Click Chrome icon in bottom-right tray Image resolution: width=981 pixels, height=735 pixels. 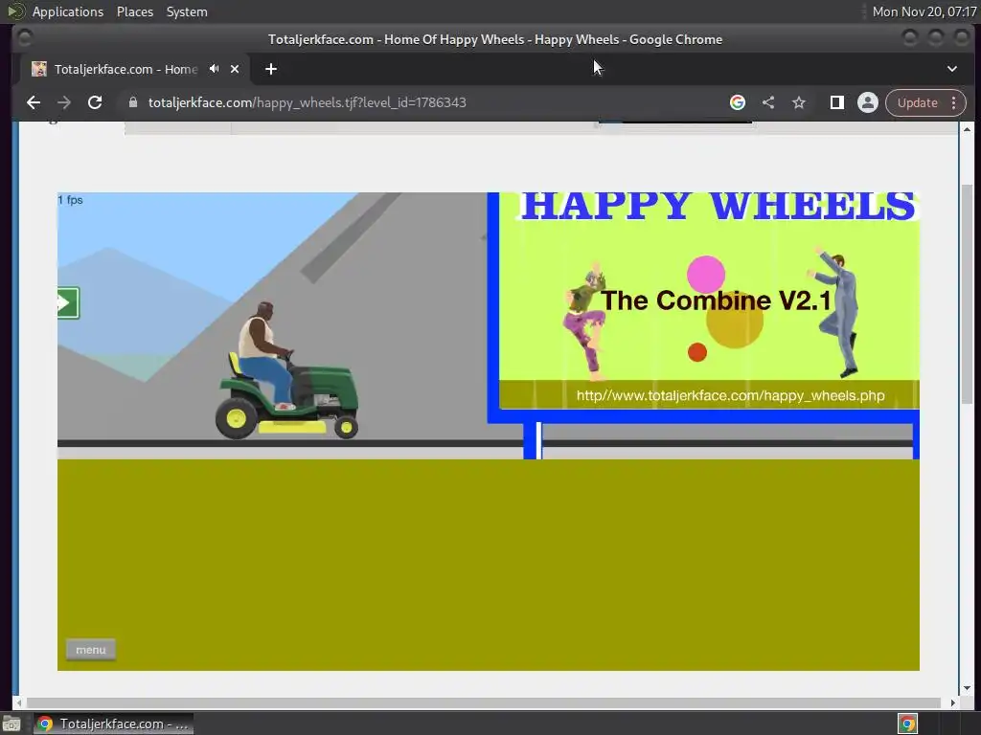pyautogui.click(x=907, y=724)
